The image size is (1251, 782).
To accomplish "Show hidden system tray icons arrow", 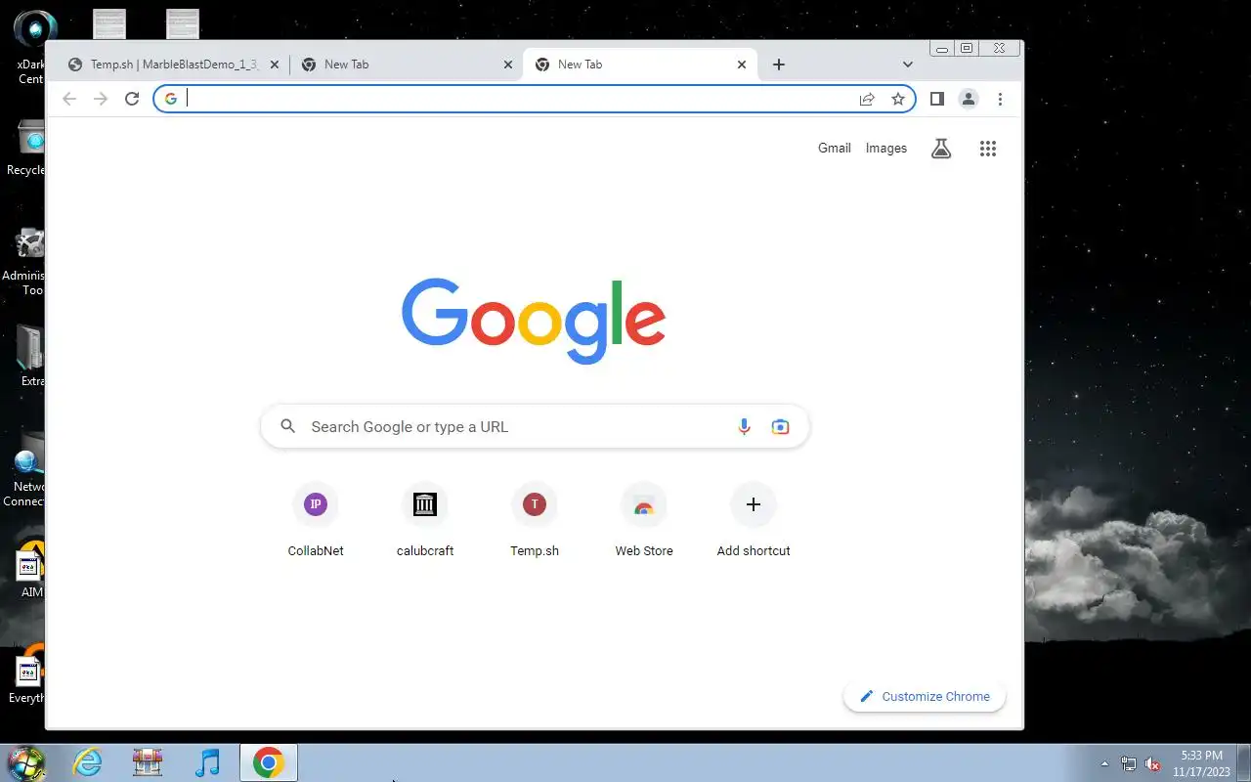I will (1105, 764).
